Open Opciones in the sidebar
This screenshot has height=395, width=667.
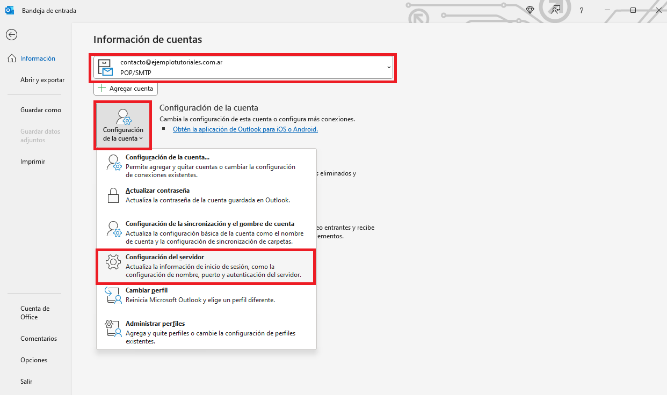pyautogui.click(x=34, y=360)
